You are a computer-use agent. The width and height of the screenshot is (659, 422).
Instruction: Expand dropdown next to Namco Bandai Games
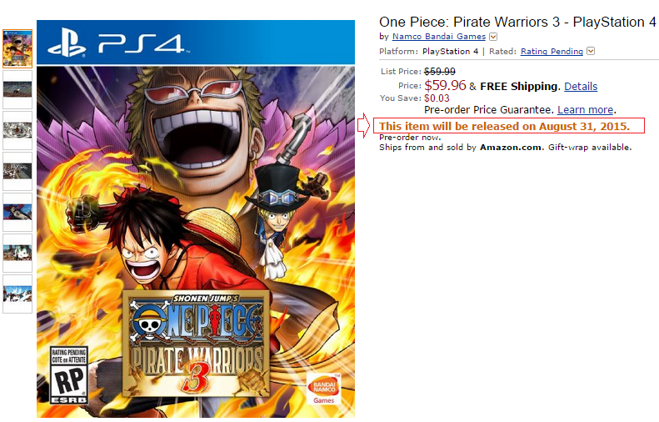(493, 37)
